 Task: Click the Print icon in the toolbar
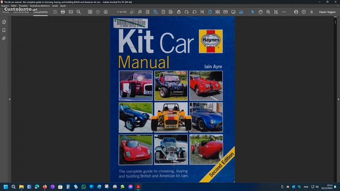[63, 12]
